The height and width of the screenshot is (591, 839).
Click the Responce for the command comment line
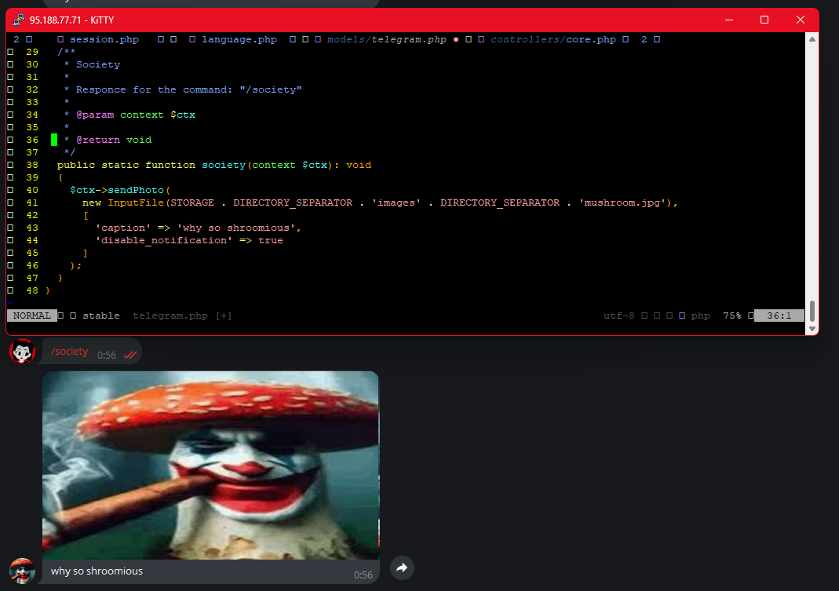(x=189, y=89)
